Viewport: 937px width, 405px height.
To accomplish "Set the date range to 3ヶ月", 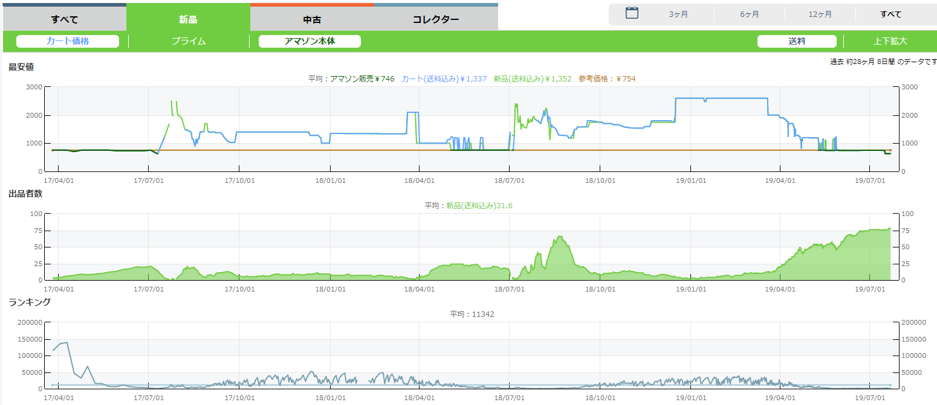I will (x=678, y=14).
